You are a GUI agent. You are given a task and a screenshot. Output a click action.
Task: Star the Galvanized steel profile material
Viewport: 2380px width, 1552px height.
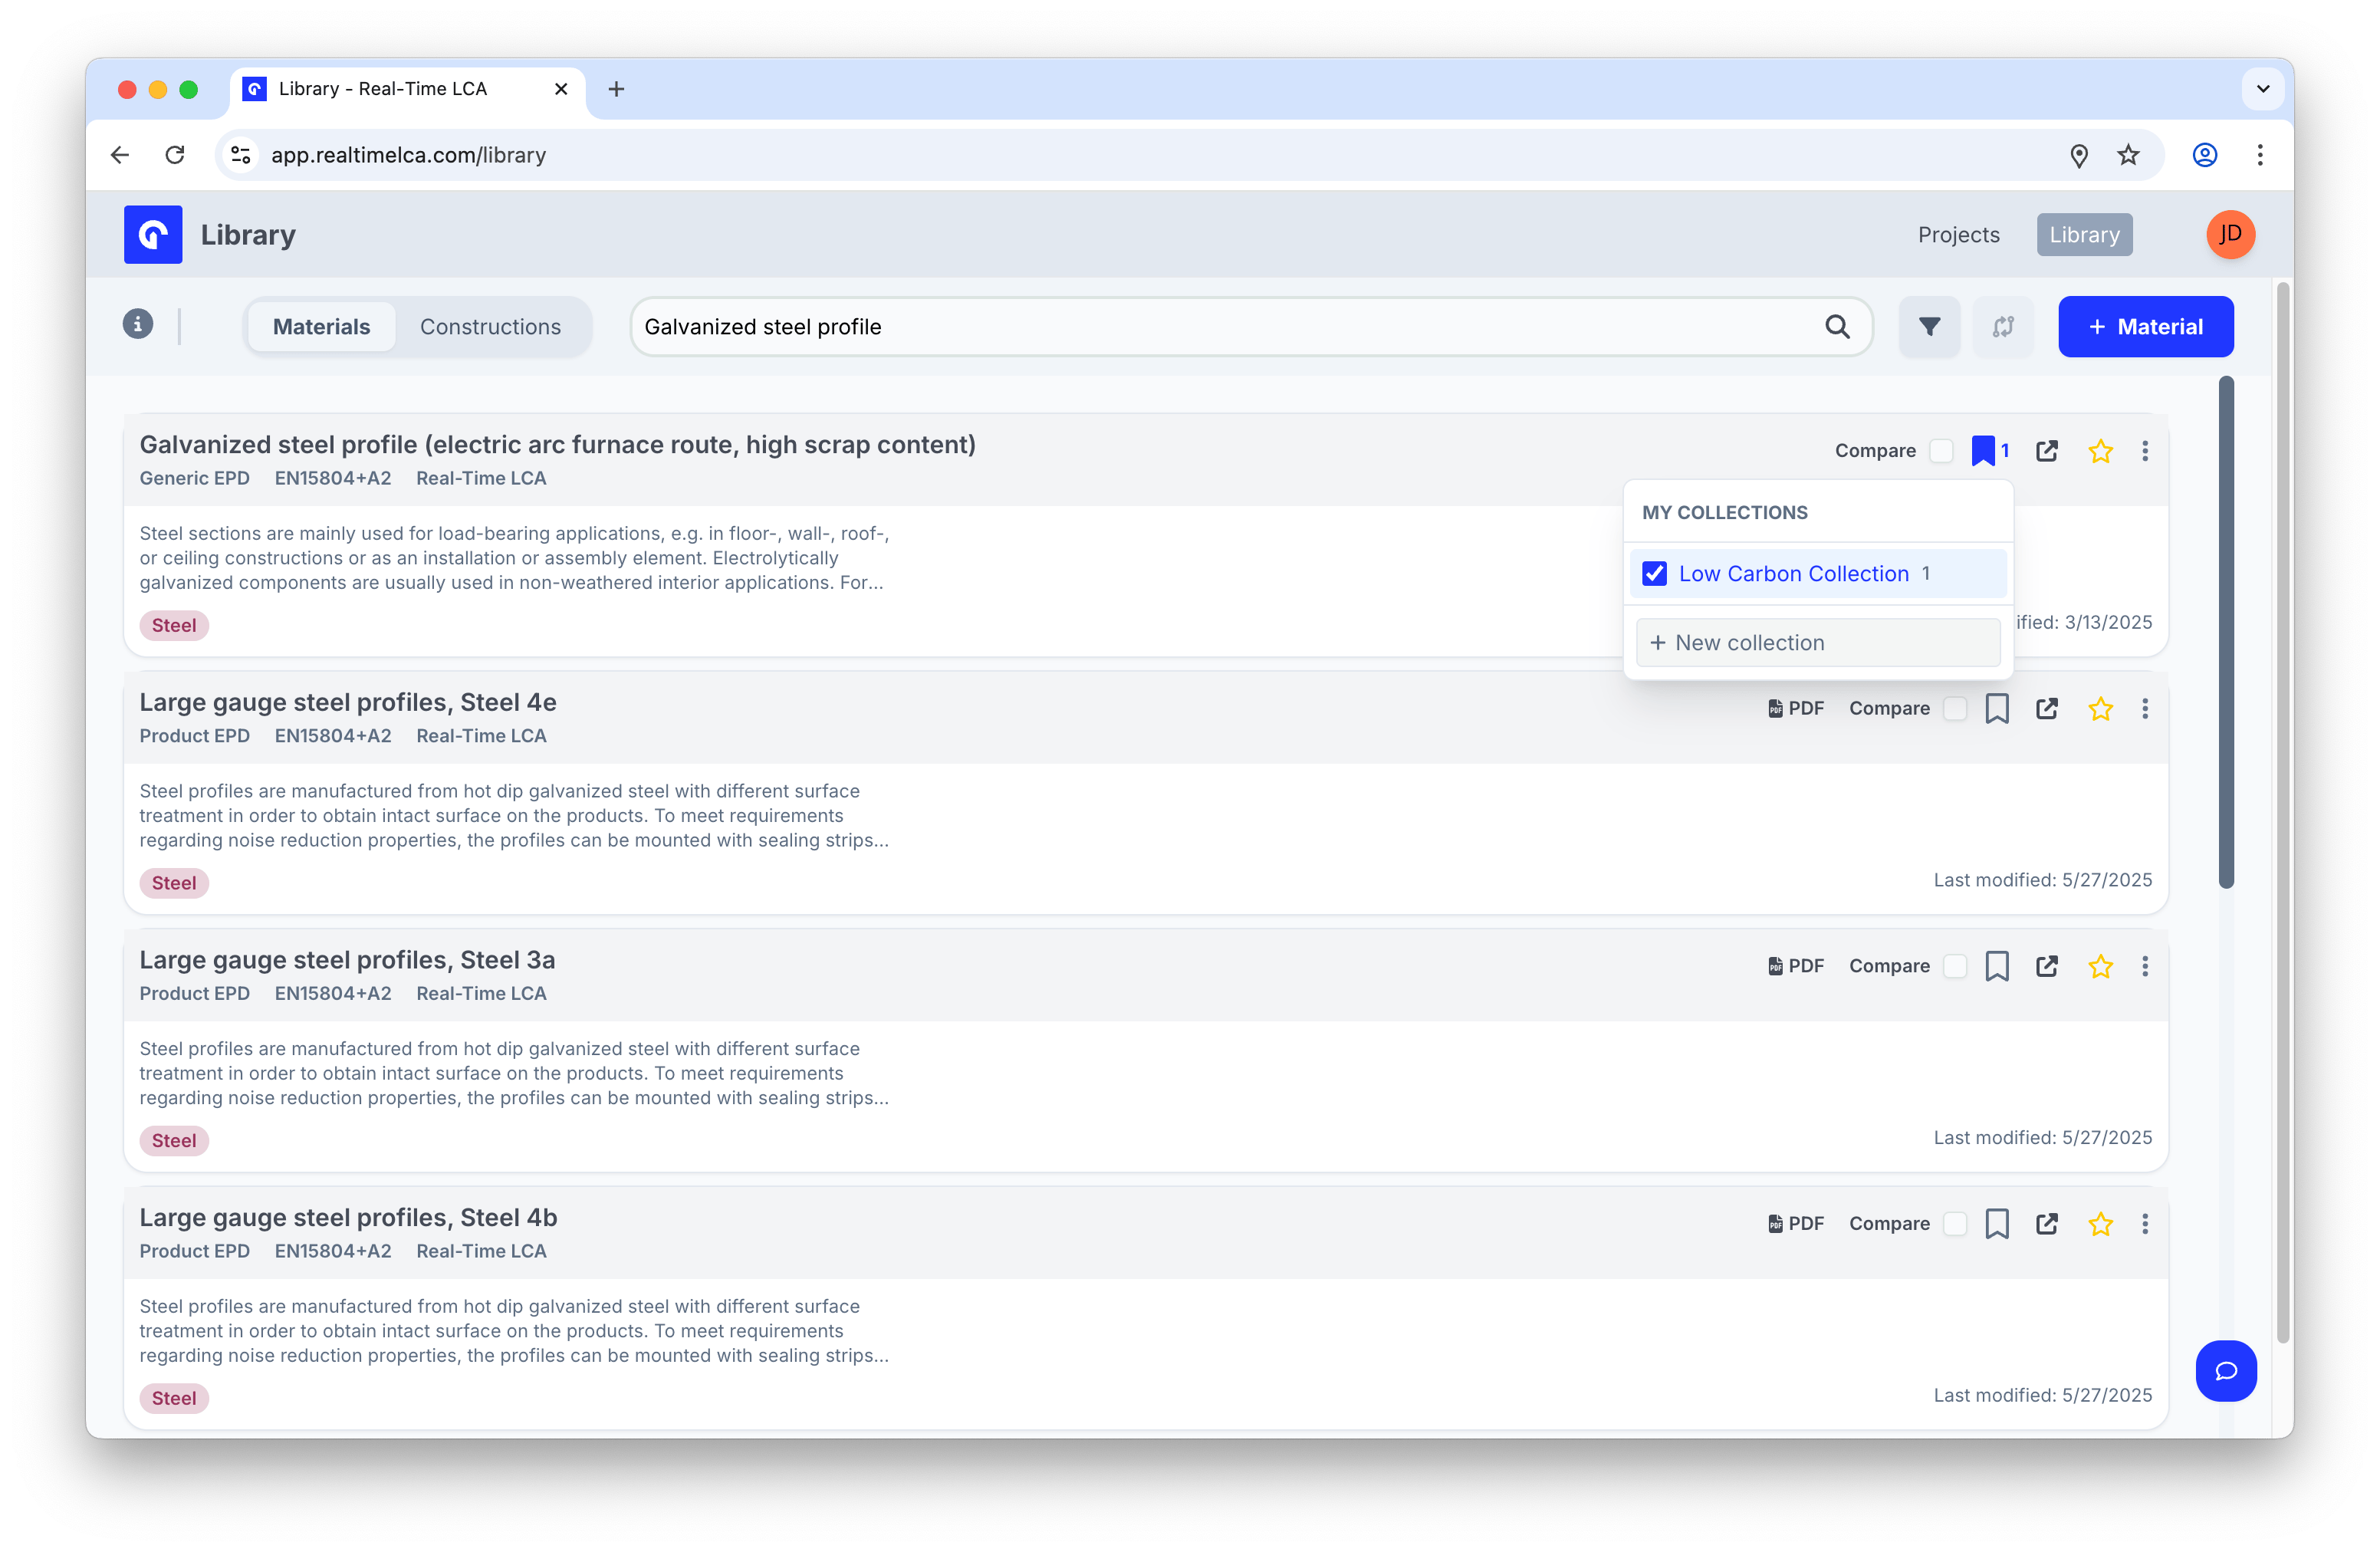coord(2100,451)
